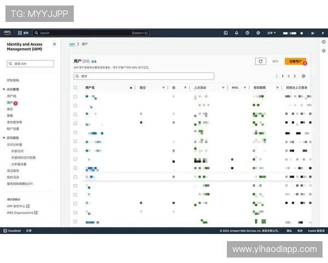Check the second user row checkbox
The height and width of the screenshot is (263, 328).
pos(75,105)
